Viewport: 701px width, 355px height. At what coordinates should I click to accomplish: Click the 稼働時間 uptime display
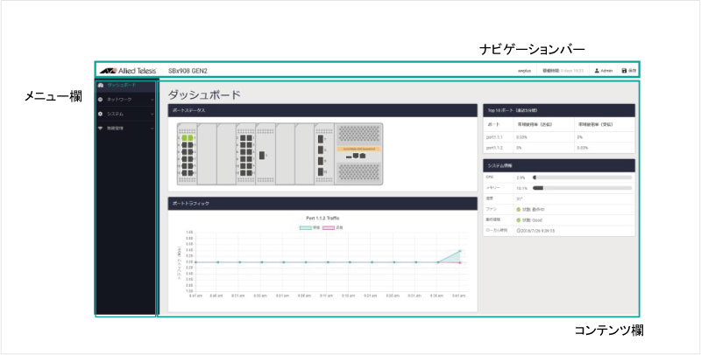pos(563,71)
